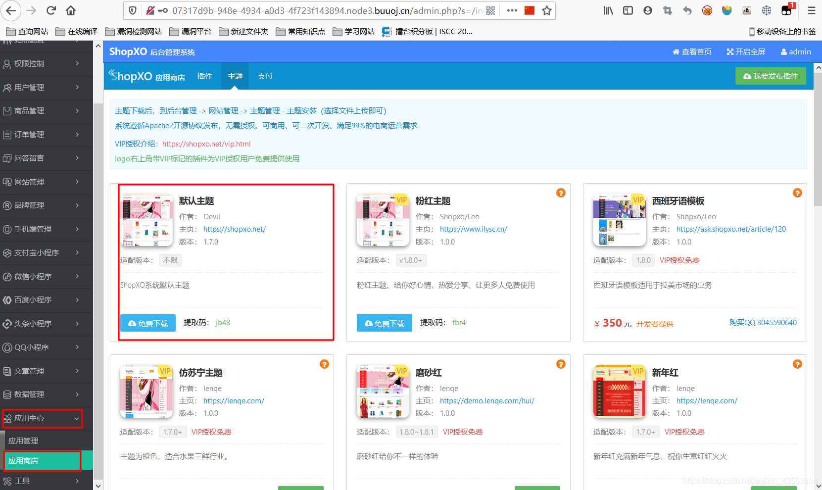The height and width of the screenshot is (490, 822).
Task: Expand 工具 sidebar section
Action: pyautogui.click(x=47, y=481)
